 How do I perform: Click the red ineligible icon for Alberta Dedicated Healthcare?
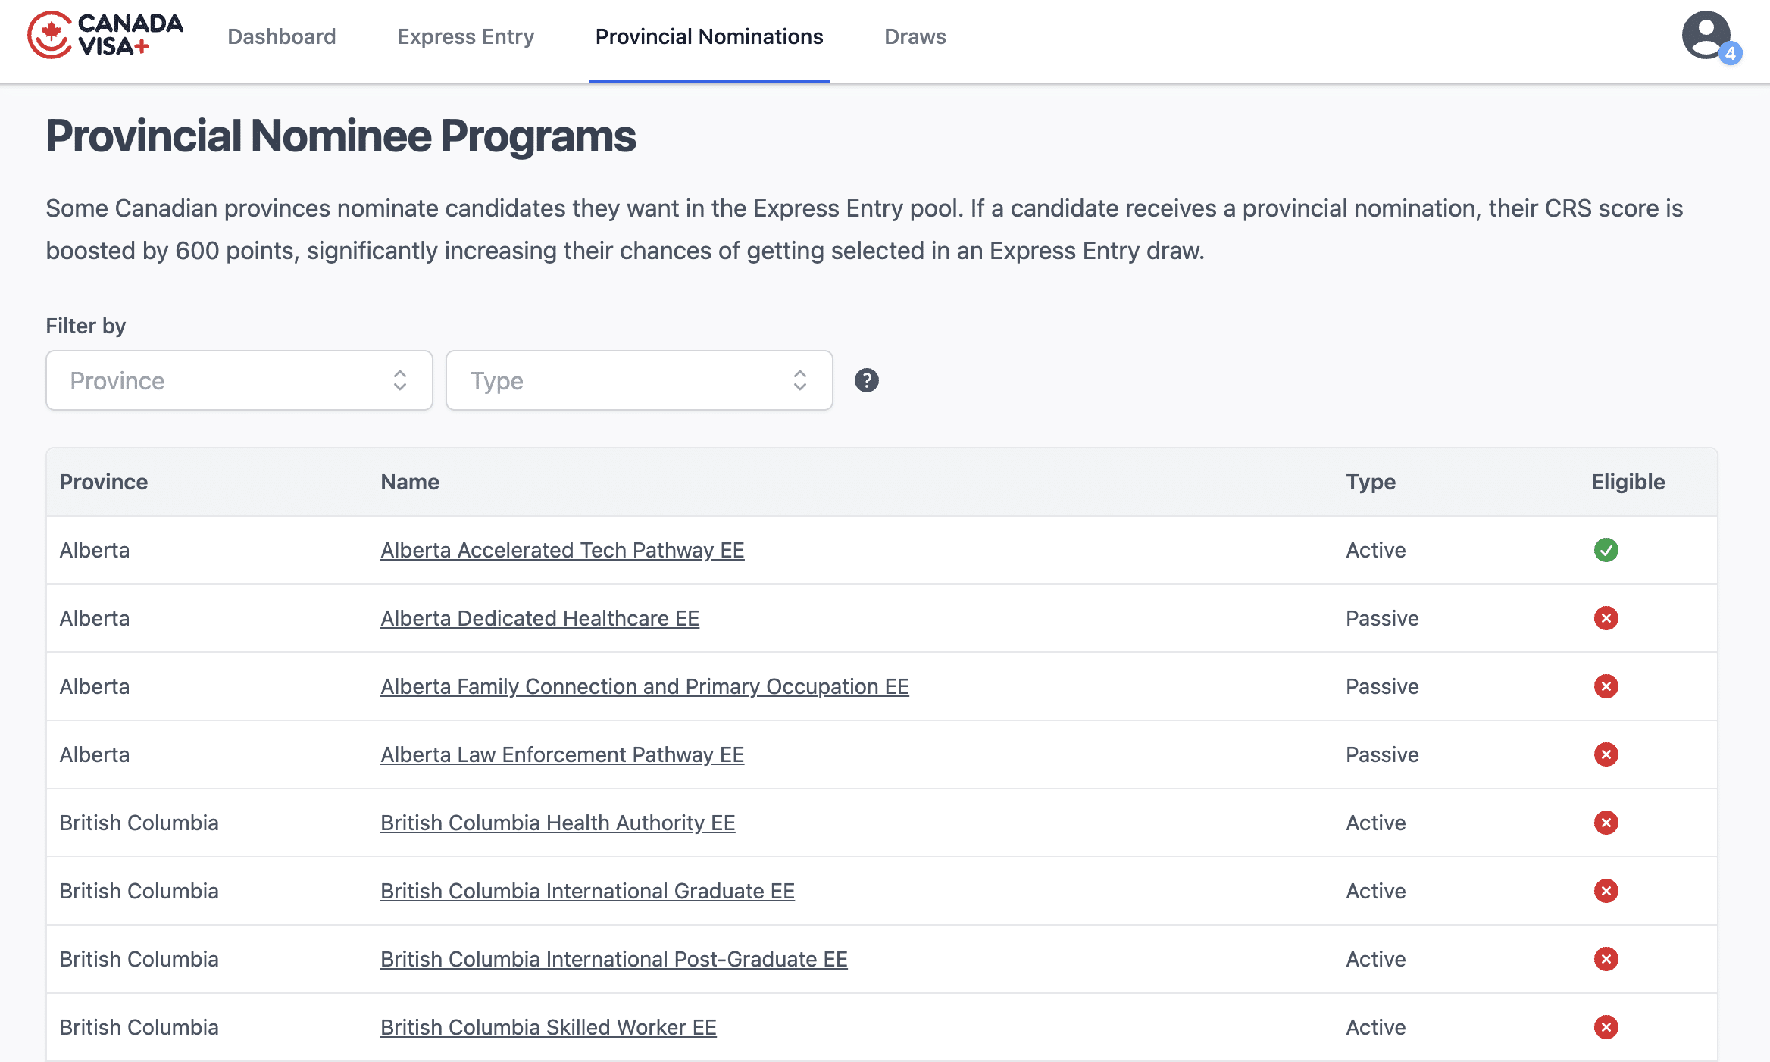point(1606,618)
